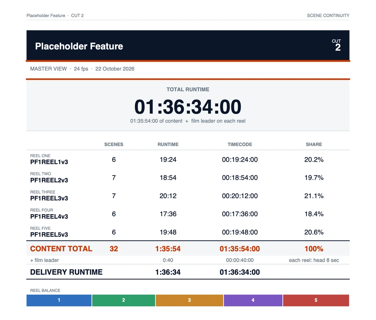The width and height of the screenshot is (376, 320).
Task: Click the DELIVERY RUNTIME row label
Action: point(66,272)
